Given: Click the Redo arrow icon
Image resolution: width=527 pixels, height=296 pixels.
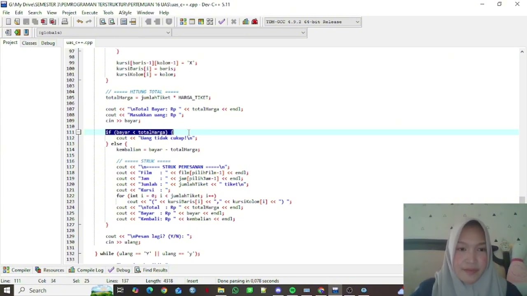Looking at the screenshot, I should coord(89,22).
